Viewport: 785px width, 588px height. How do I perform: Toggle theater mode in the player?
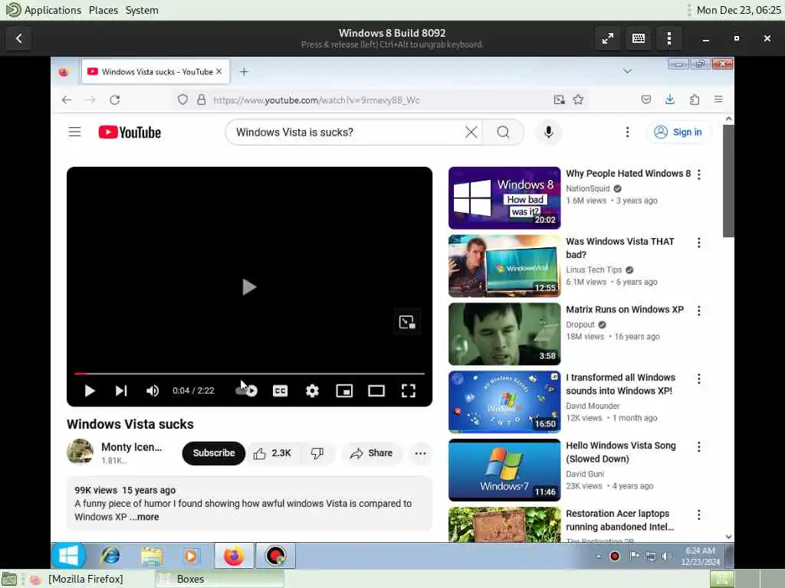click(376, 390)
